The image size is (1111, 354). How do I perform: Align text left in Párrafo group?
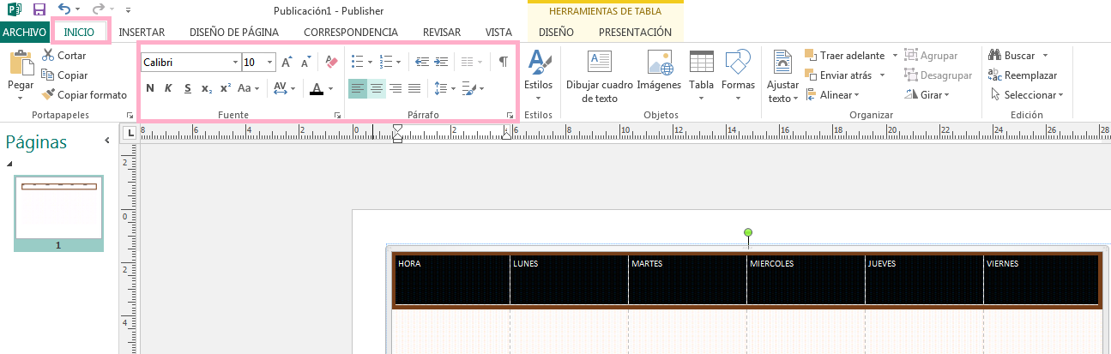pyautogui.click(x=358, y=87)
